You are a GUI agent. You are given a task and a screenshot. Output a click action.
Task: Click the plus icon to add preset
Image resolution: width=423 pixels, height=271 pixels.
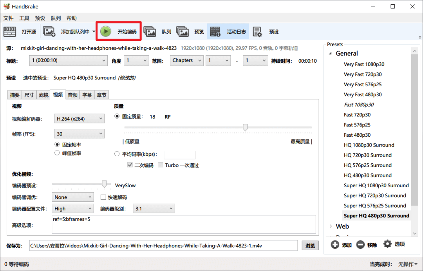tap(335, 245)
